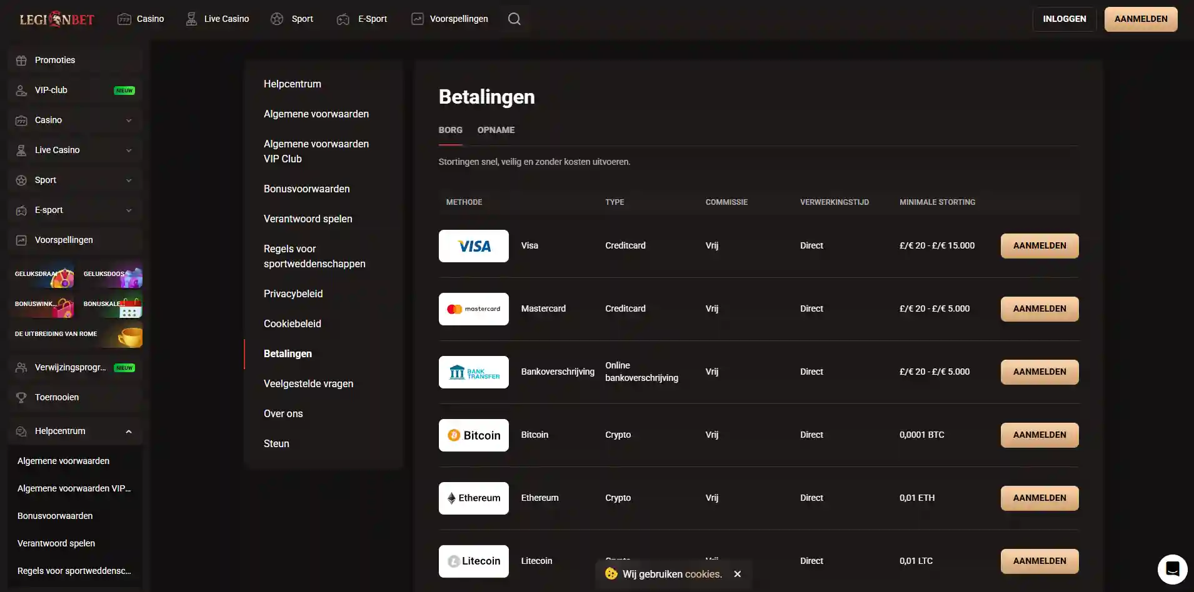
Task: Expand the E-sport sidebar section
Action: 129,210
